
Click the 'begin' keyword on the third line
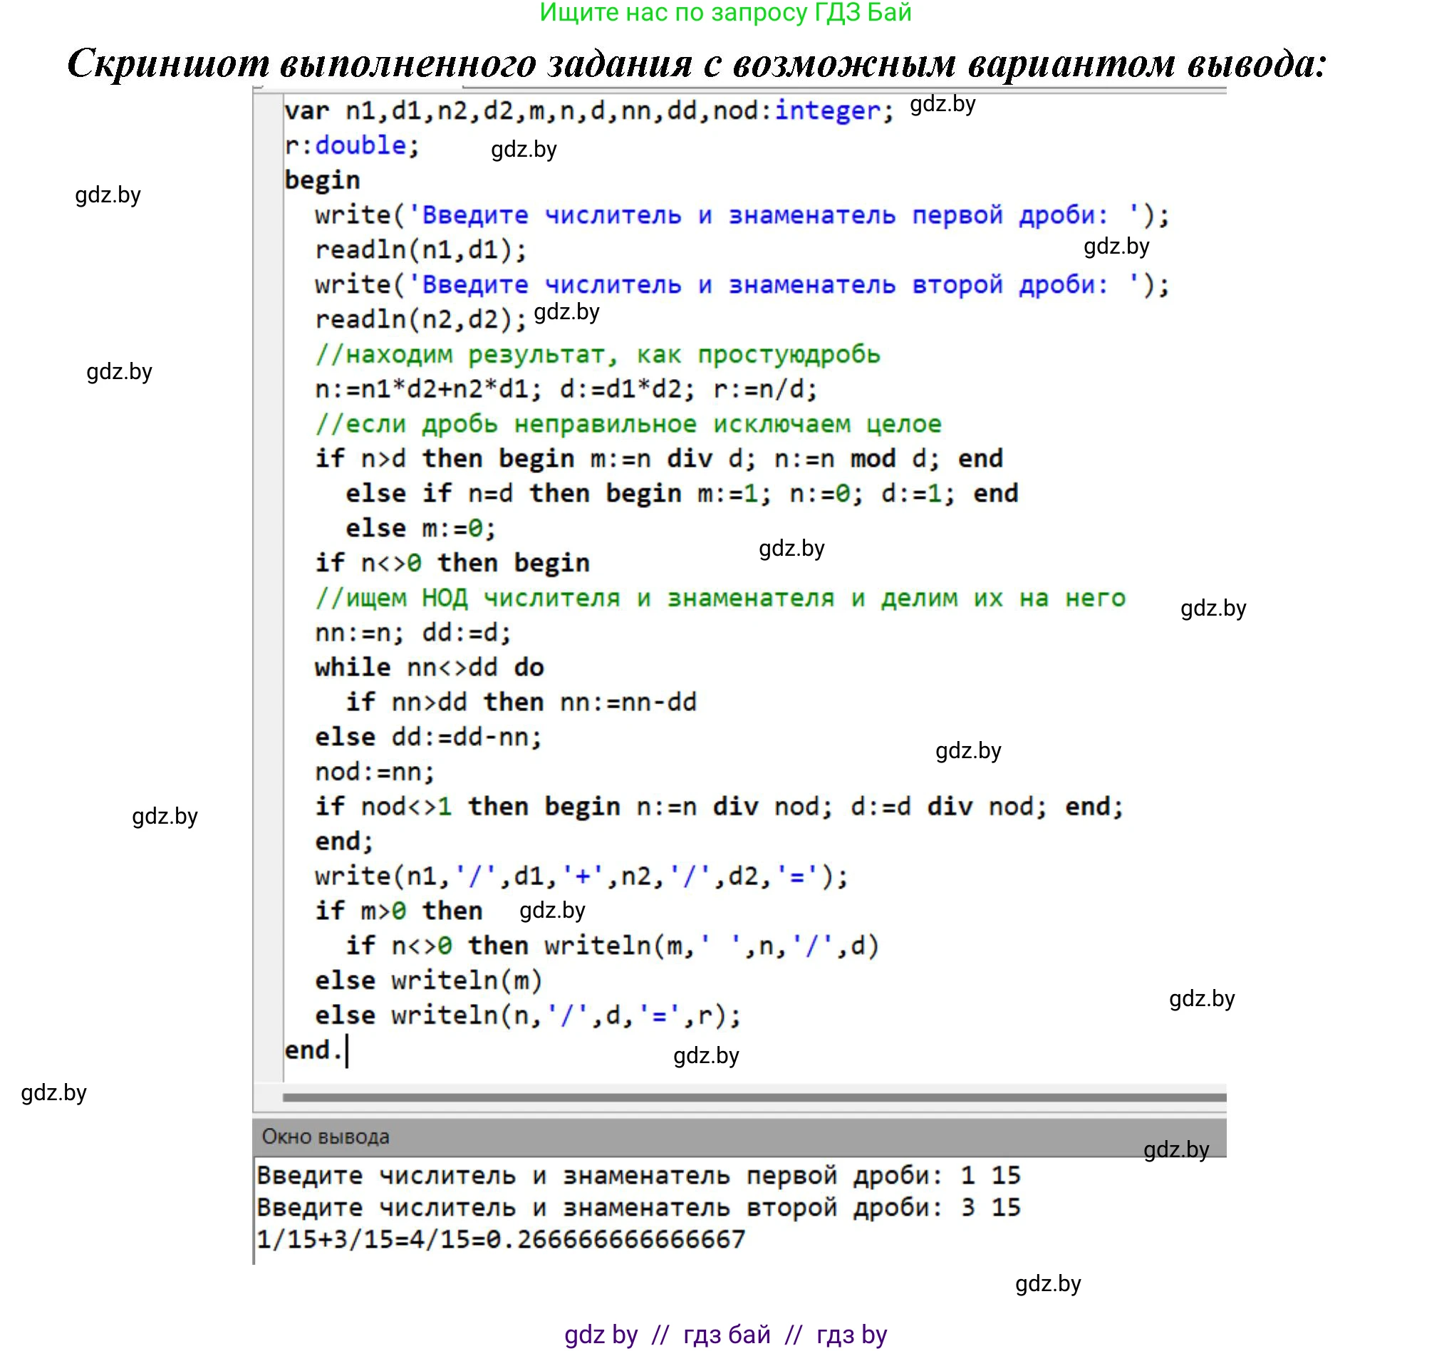pyautogui.click(x=322, y=180)
